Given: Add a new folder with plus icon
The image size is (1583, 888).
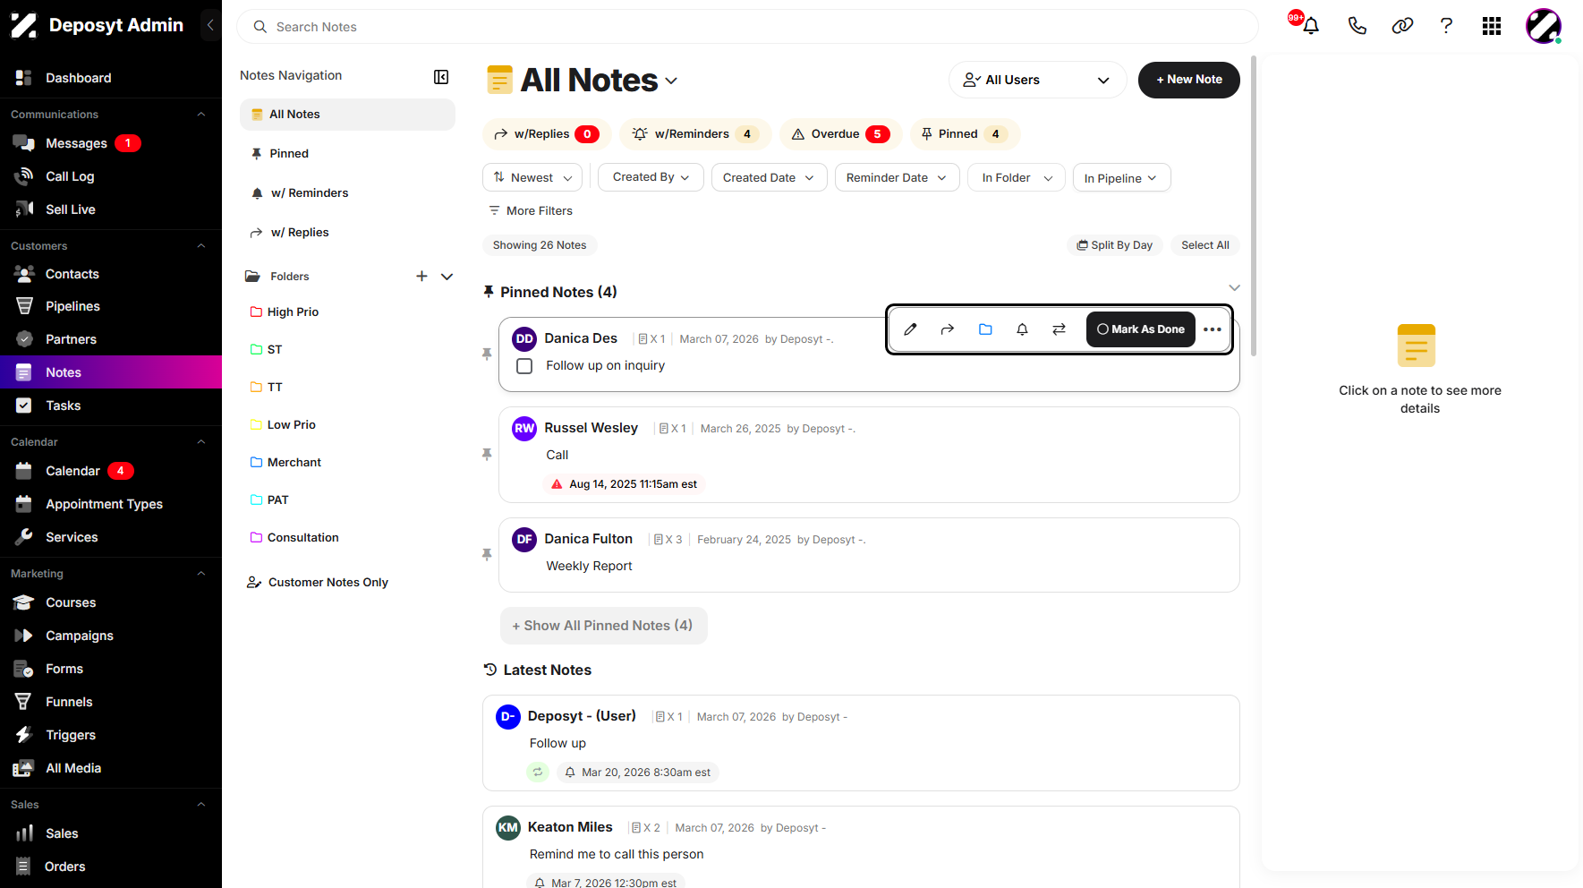Looking at the screenshot, I should point(421,277).
